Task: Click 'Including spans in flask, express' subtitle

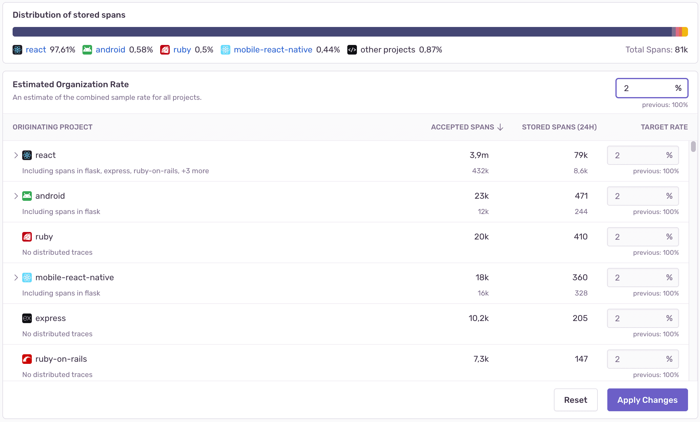Action: coord(115,171)
